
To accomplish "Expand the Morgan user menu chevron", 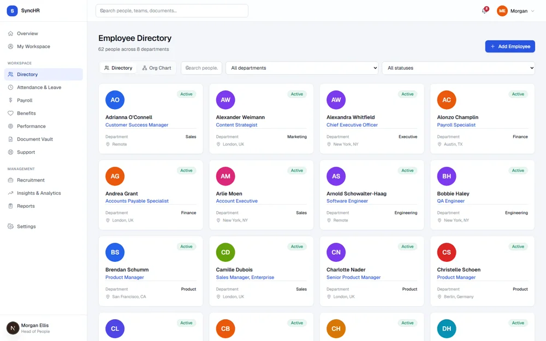I will (x=532, y=11).
